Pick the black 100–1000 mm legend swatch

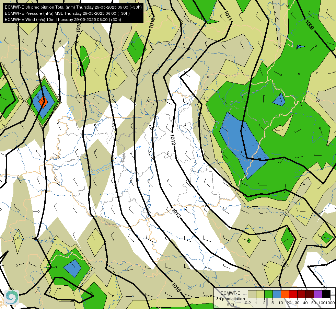point(326,294)
